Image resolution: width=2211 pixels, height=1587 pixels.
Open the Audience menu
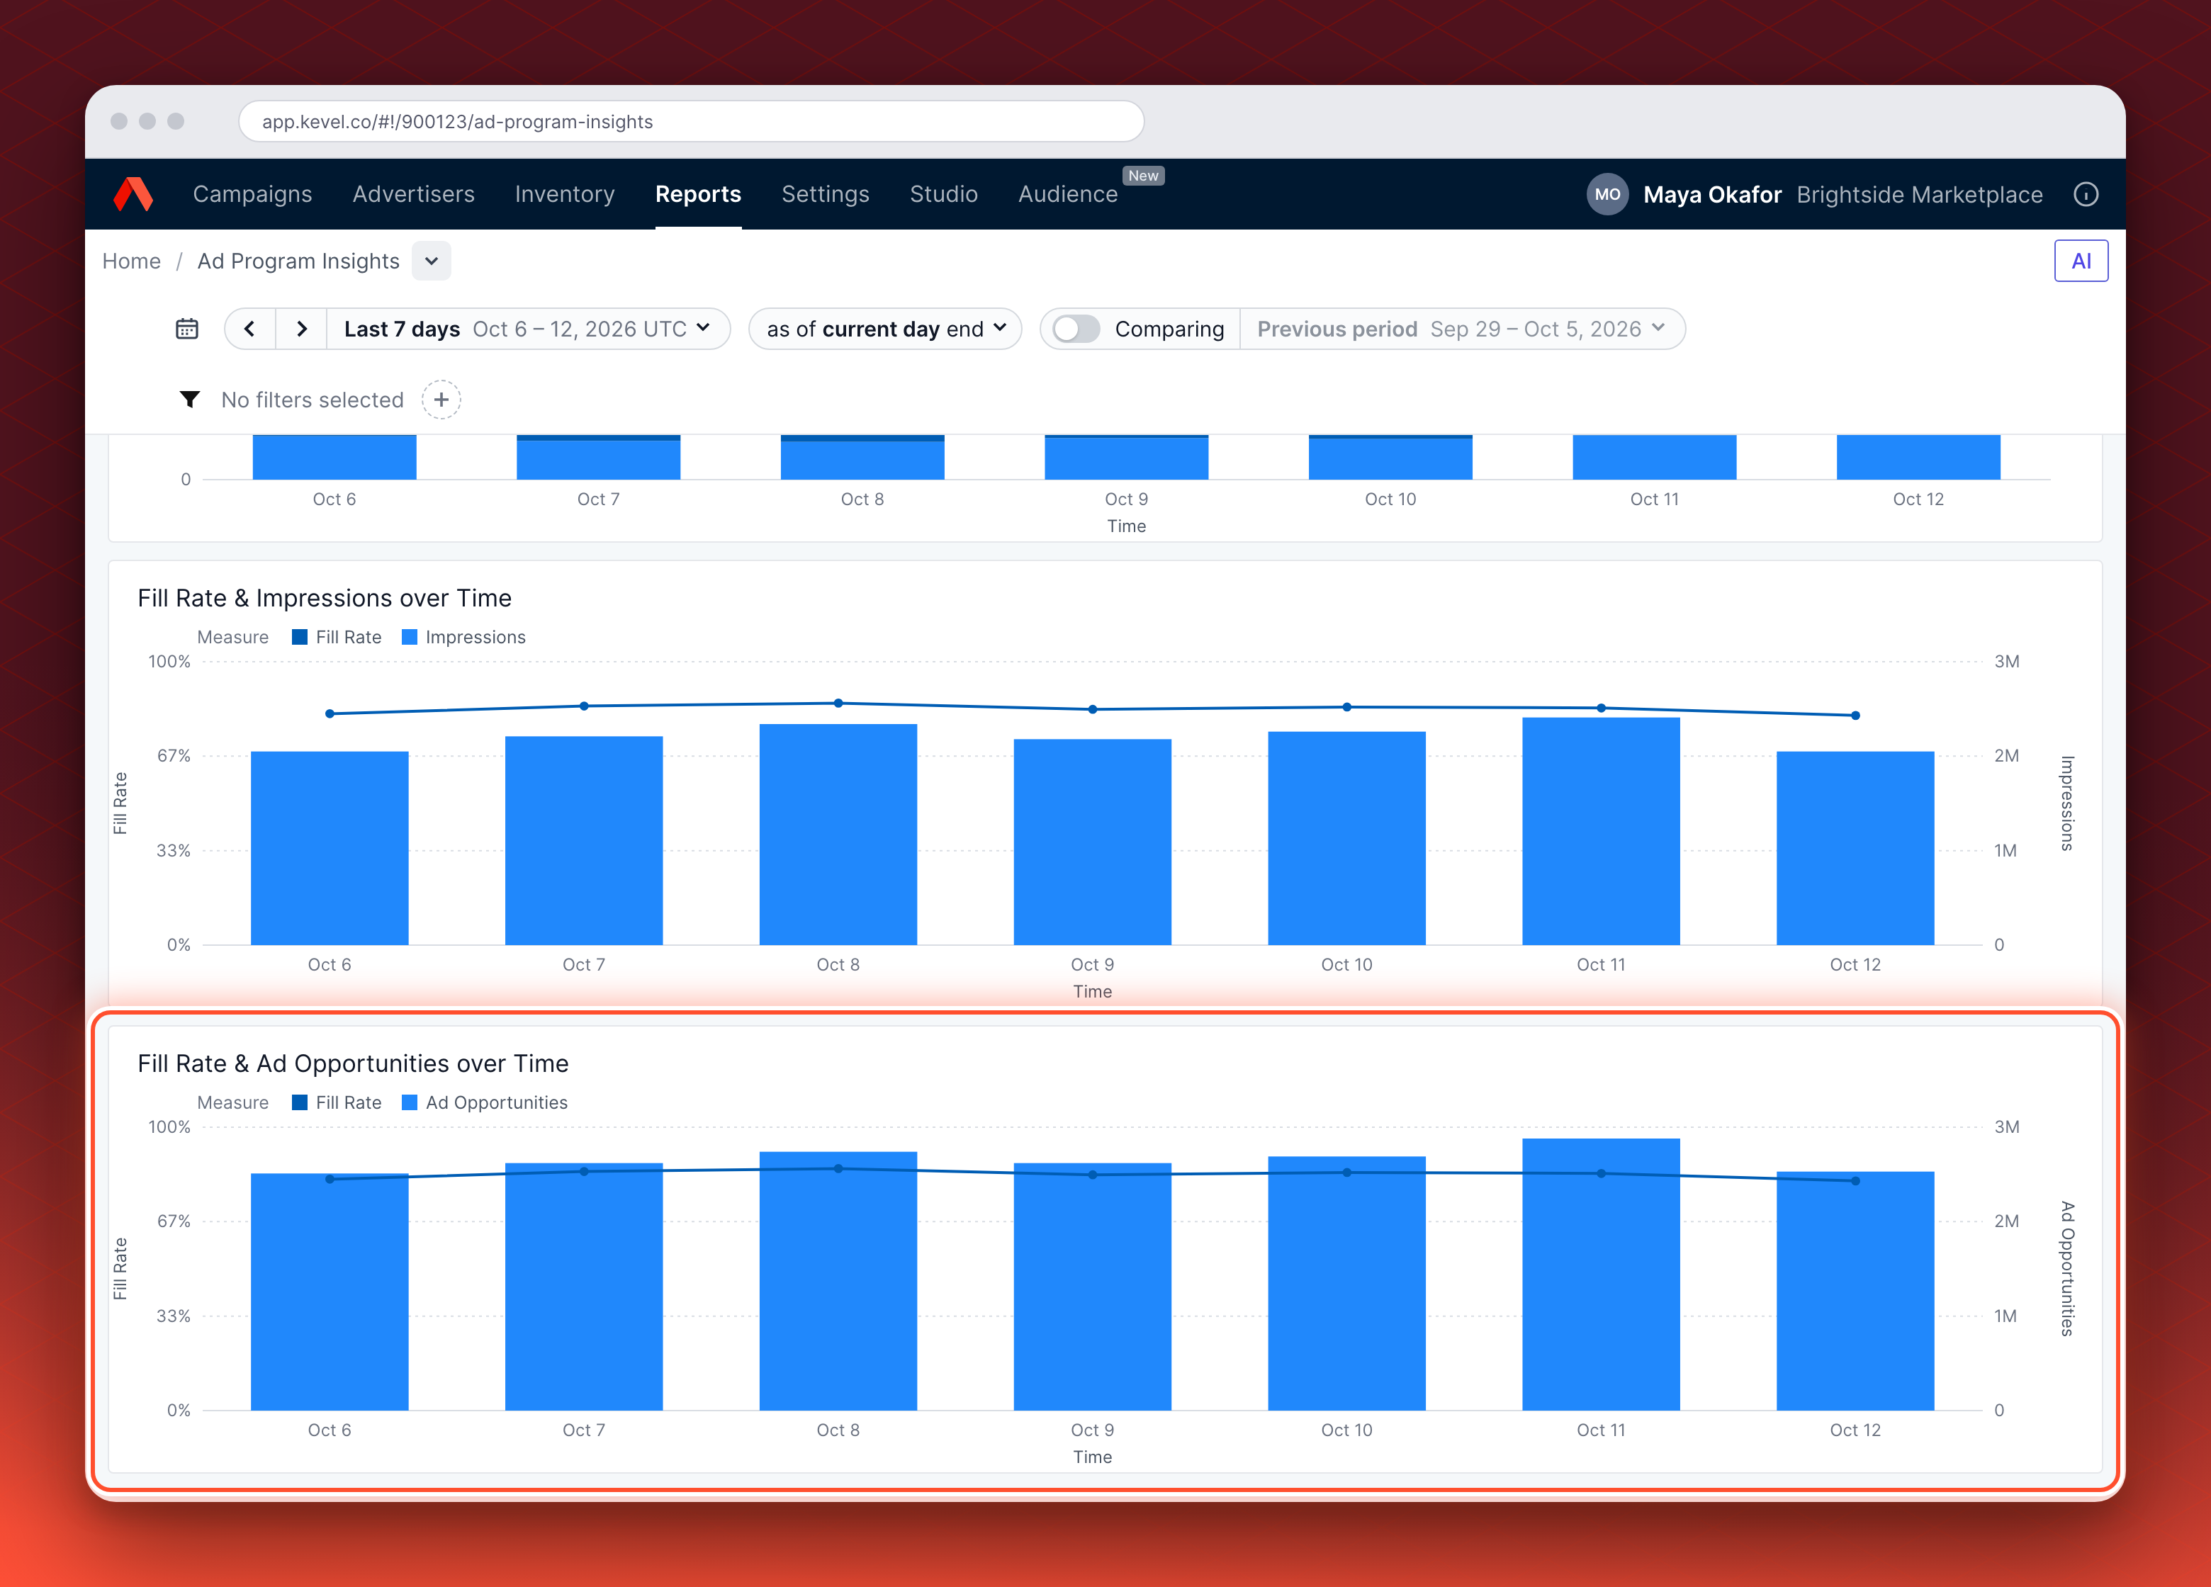1067,194
